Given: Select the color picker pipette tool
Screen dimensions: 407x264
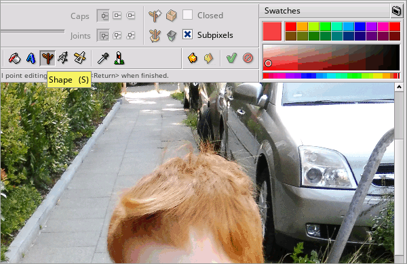Looking at the screenshot, I should [x=103, y=58].
